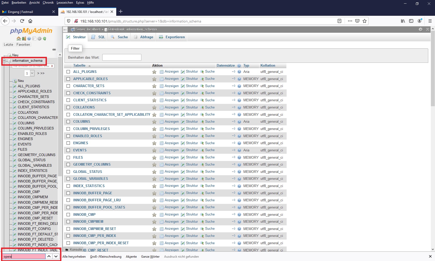The width and height of the screenshot is (435, 261).
Task: Click the Anzeigen link for CHARACTER_SETS
Action: [x=171, y=86]
